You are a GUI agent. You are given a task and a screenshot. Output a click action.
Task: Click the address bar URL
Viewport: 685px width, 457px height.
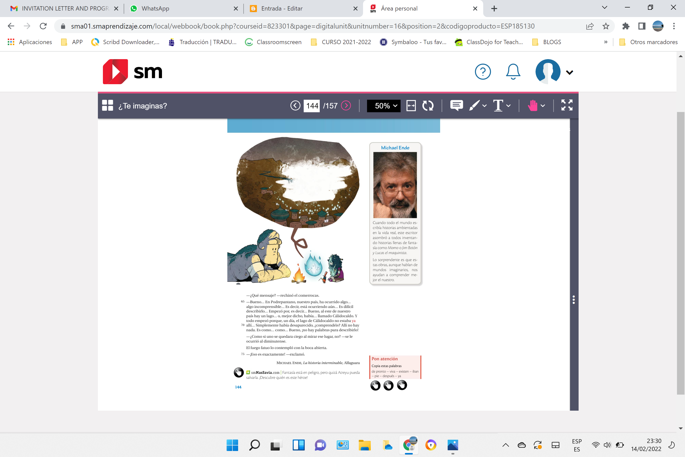pyautogui.click(x=303, y=26)
